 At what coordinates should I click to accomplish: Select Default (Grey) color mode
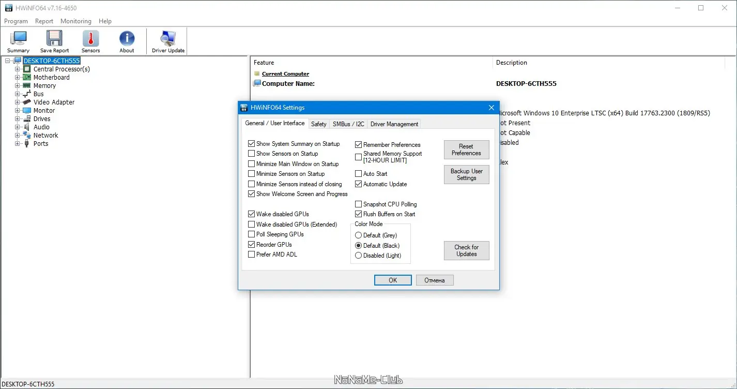359,235
